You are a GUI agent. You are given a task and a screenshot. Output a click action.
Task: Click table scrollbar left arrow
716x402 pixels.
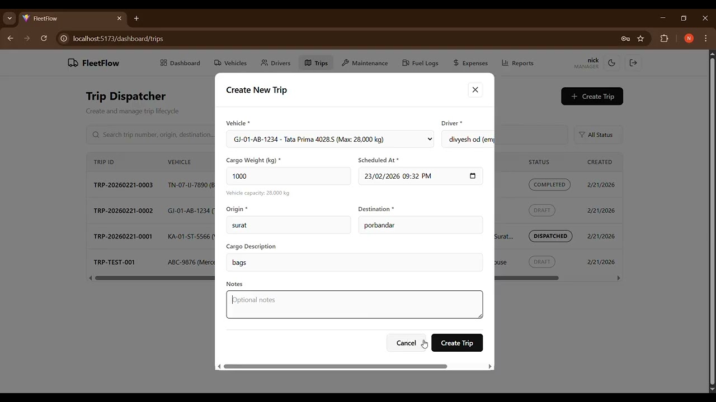point(91,277)
